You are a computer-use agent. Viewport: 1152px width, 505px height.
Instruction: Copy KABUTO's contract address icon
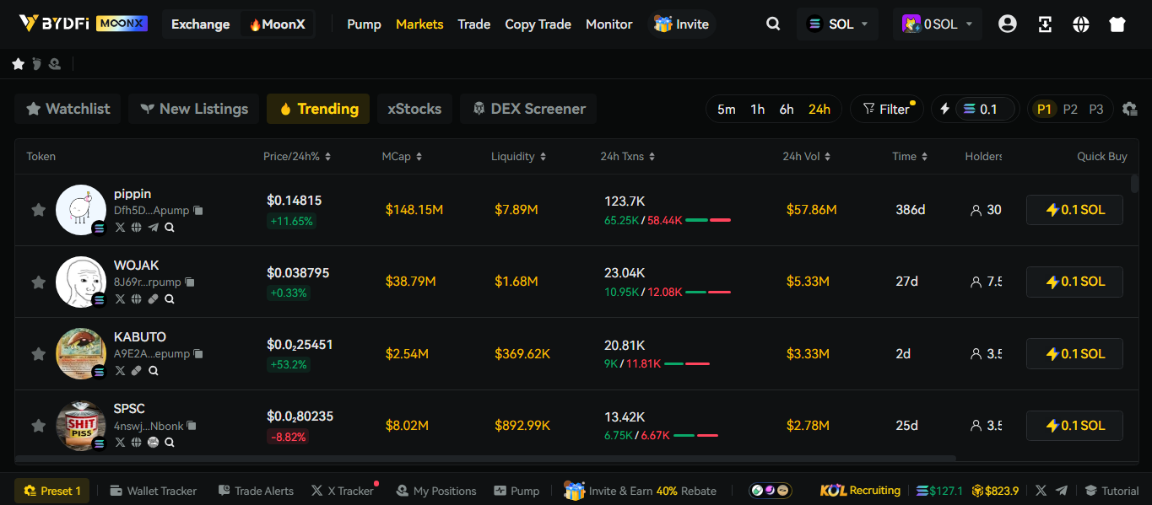(x=197, y=353)
